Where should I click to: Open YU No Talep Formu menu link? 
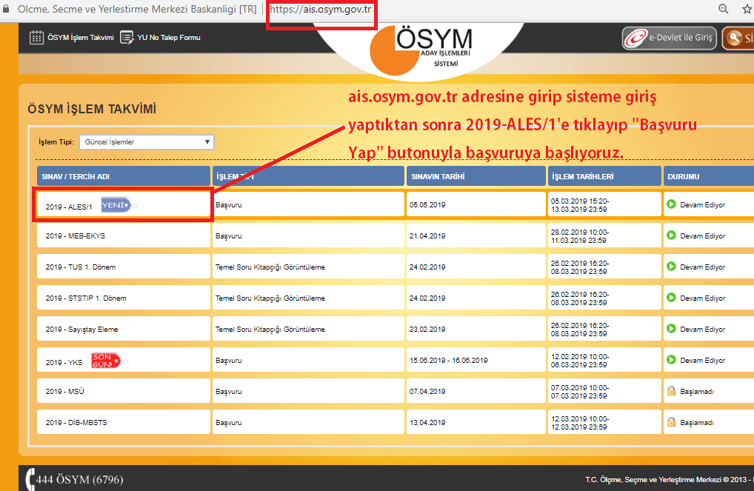point(169,38)
